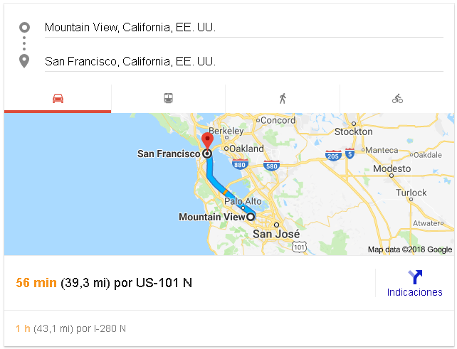Click the red San Francisco map pin
Screen dimensions: 457x349
pos(207,140)
